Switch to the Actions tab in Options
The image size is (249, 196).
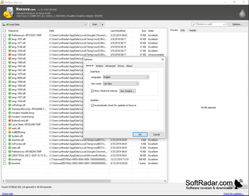(99, 66)
